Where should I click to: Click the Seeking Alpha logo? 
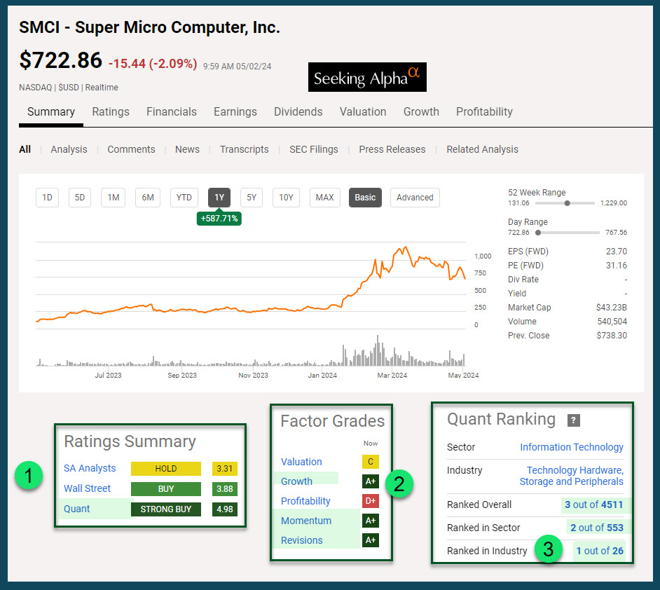point(367,77)
